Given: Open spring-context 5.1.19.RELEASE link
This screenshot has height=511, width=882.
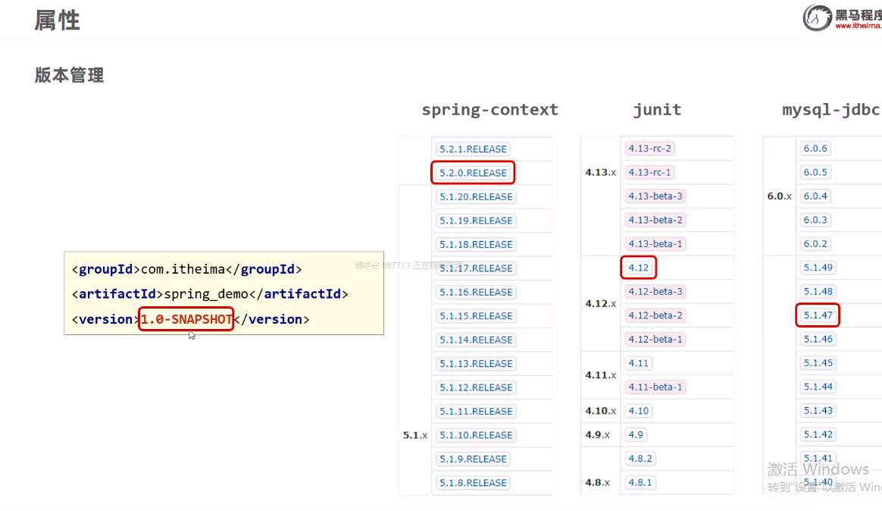Looking at the screenshot, I should tap(476, 221).
